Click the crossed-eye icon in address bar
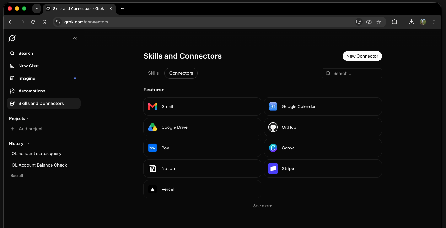The width and height of the screenshot is (446, 228). [x=369, y=22]
